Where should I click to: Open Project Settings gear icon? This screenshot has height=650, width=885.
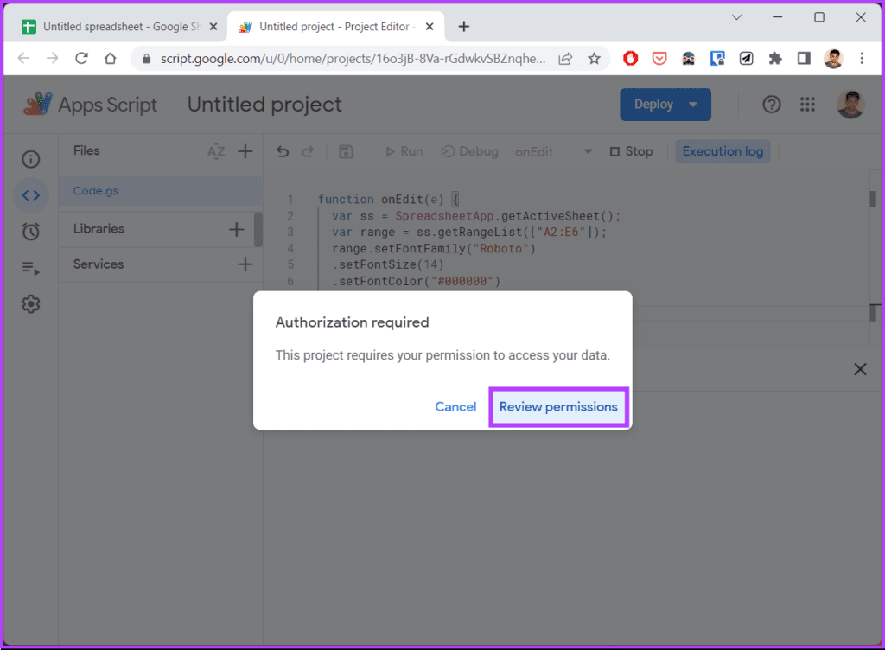(x=31, y=304)
